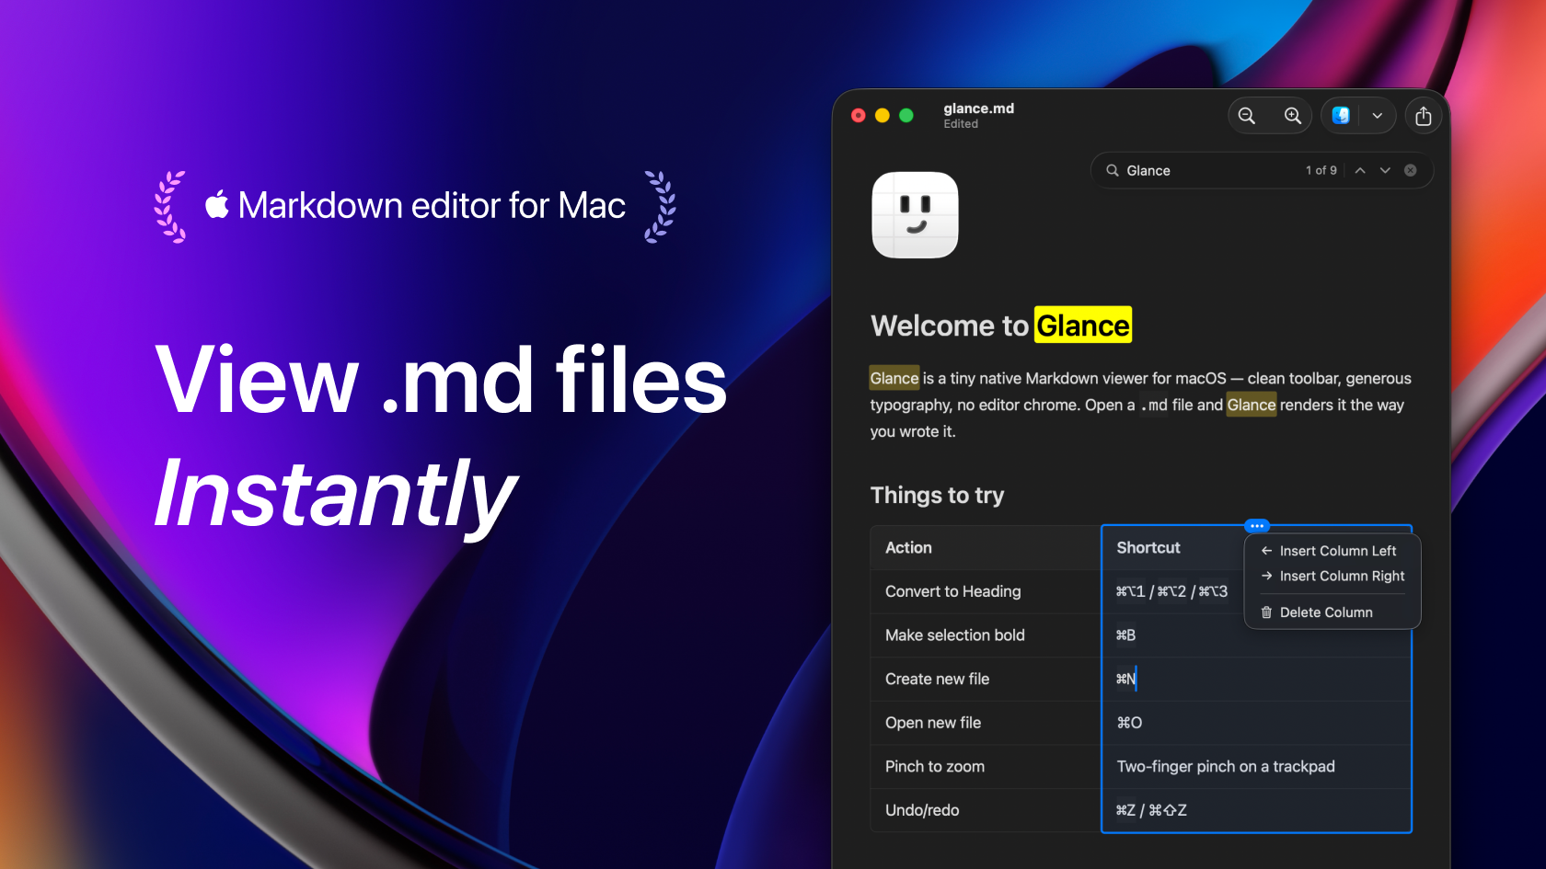The image size is (1546, 869).
Task: Click the '1 of 9' match counter
Action: coord(1321,170)
